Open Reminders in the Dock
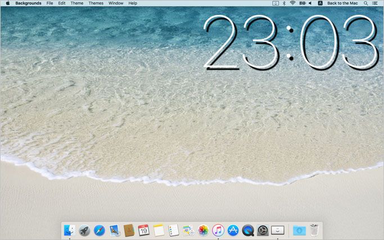This screenshot has width=384, height=240. (x=174, y=230)
